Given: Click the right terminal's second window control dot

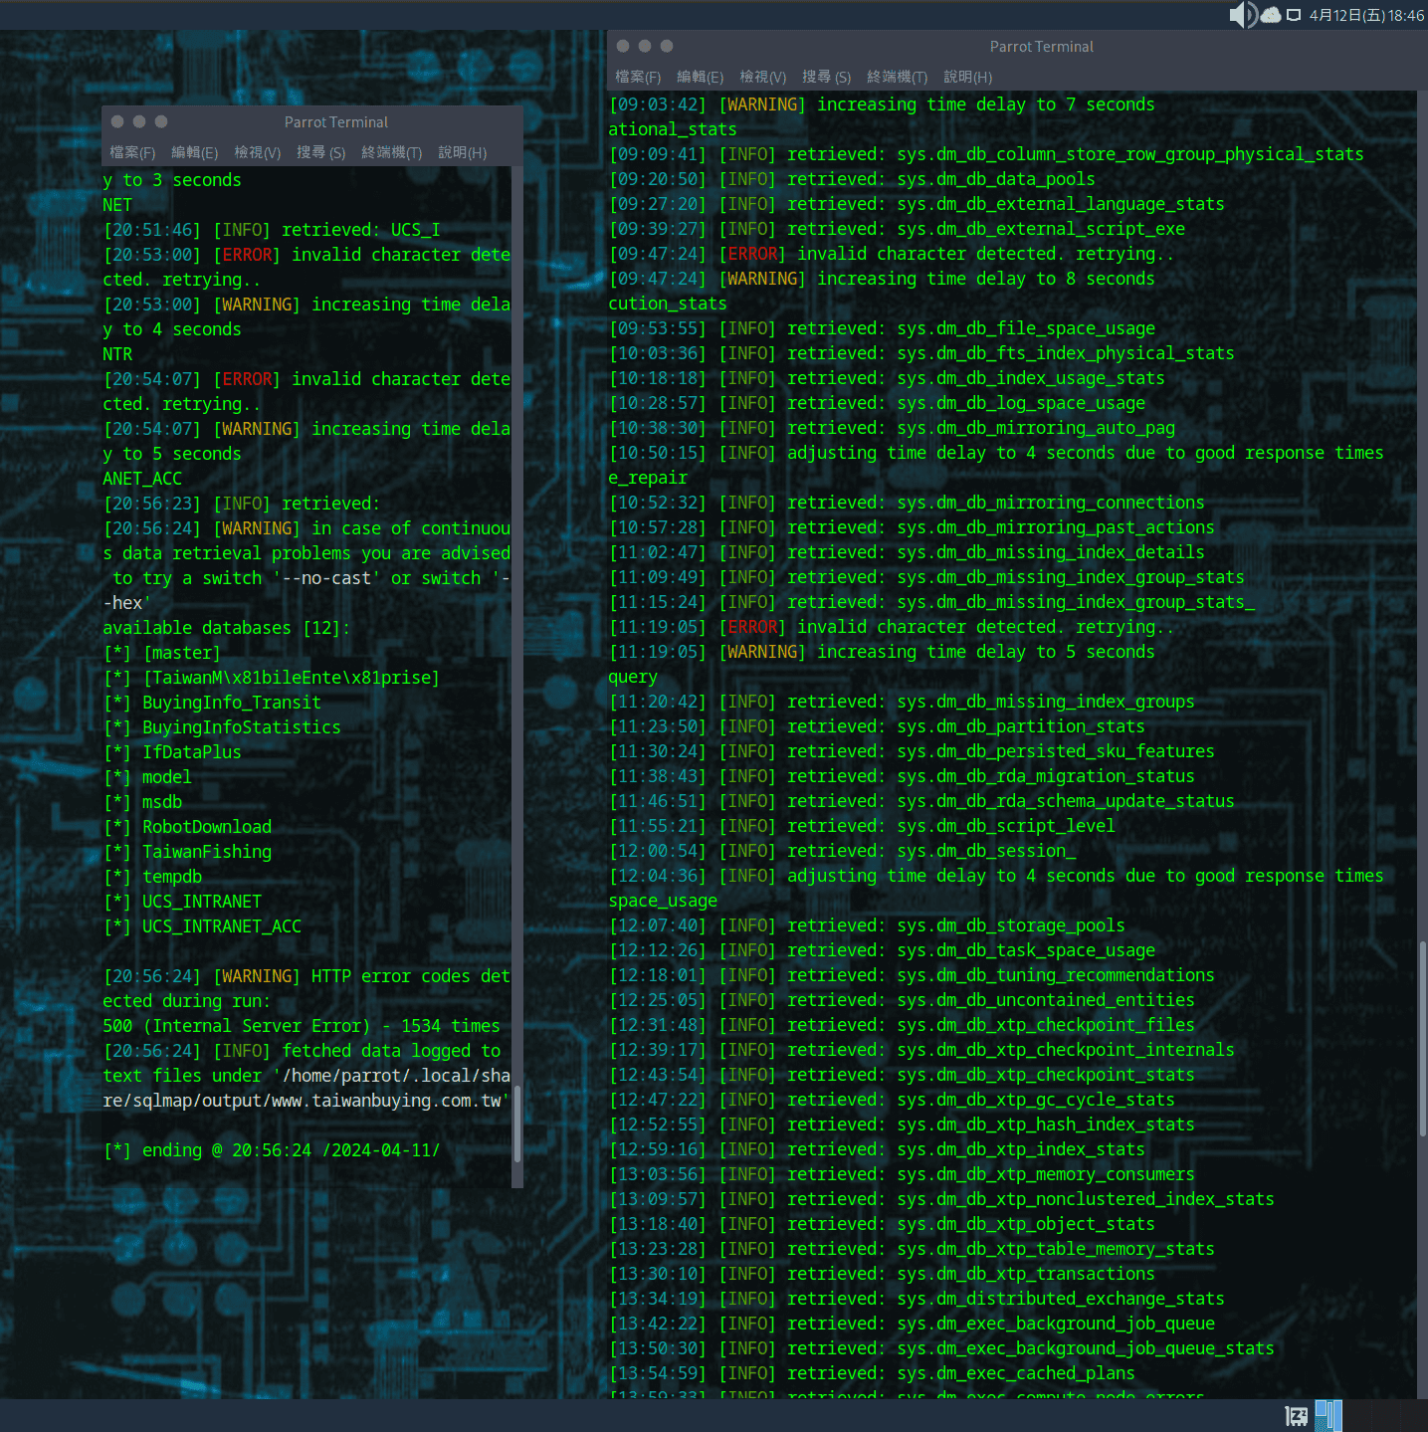Looking at the screenshot, I should pos(645,46).
